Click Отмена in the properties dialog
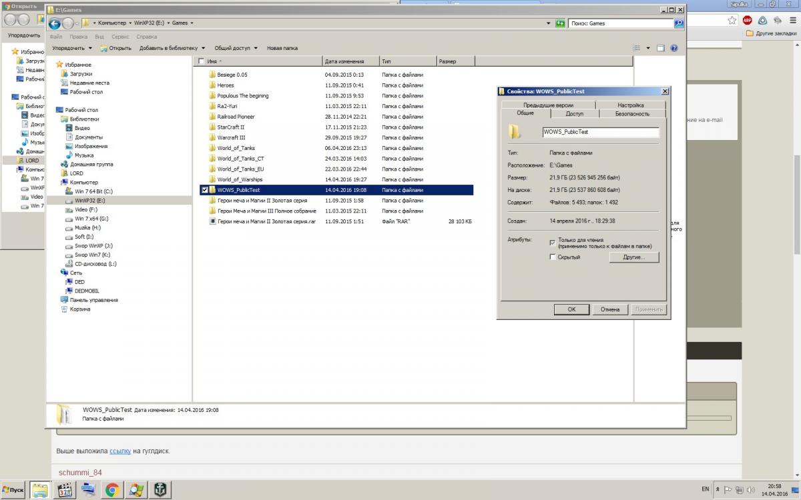This screenshot has width=801, height=500. [x=610, y=309]
